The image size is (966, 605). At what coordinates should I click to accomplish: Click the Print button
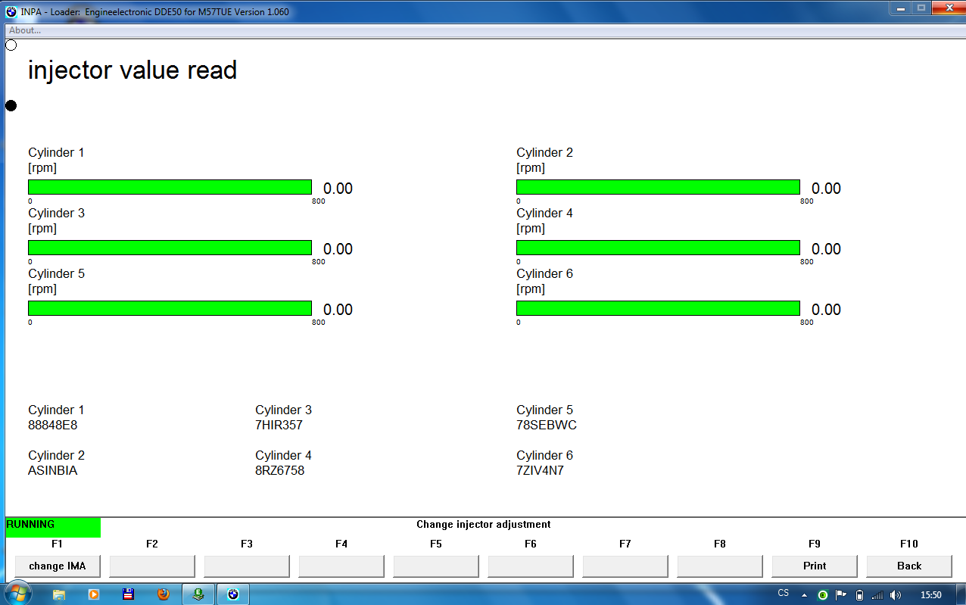[815, 566]
